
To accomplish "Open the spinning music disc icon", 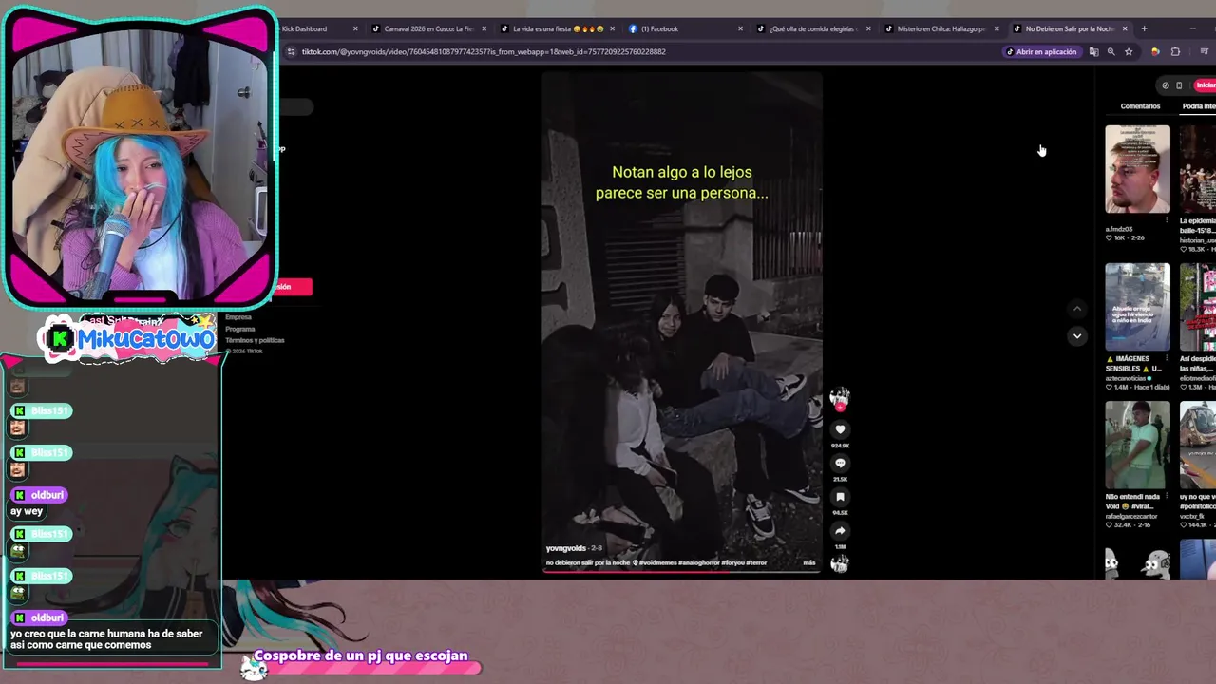I will (840, 564).
